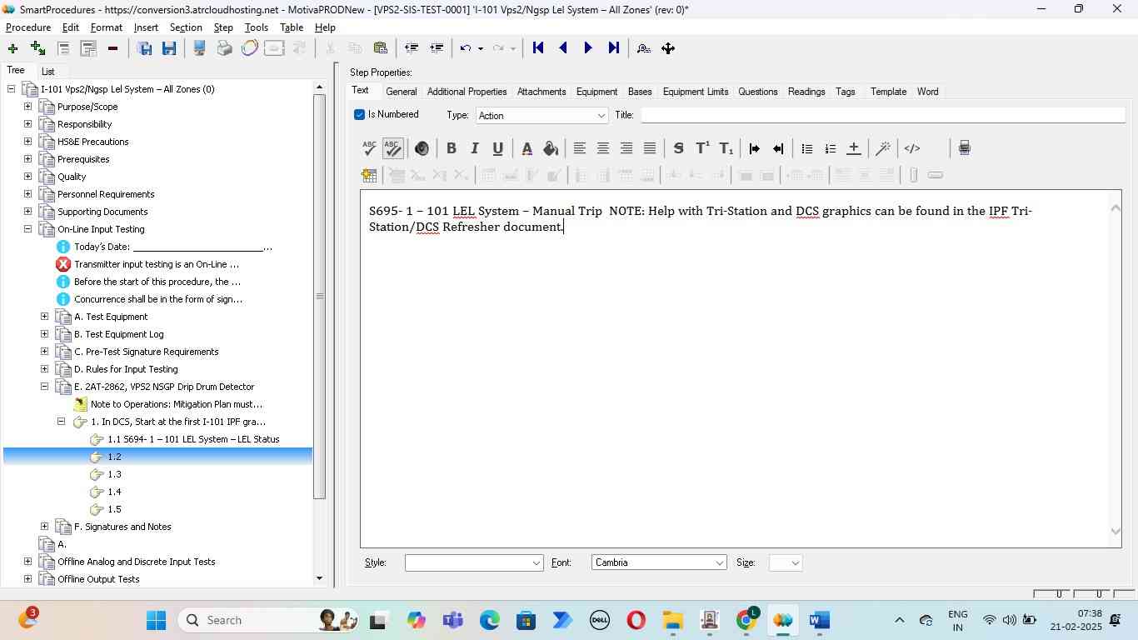Open the HTML source code view icon

(x=912, y=148)
